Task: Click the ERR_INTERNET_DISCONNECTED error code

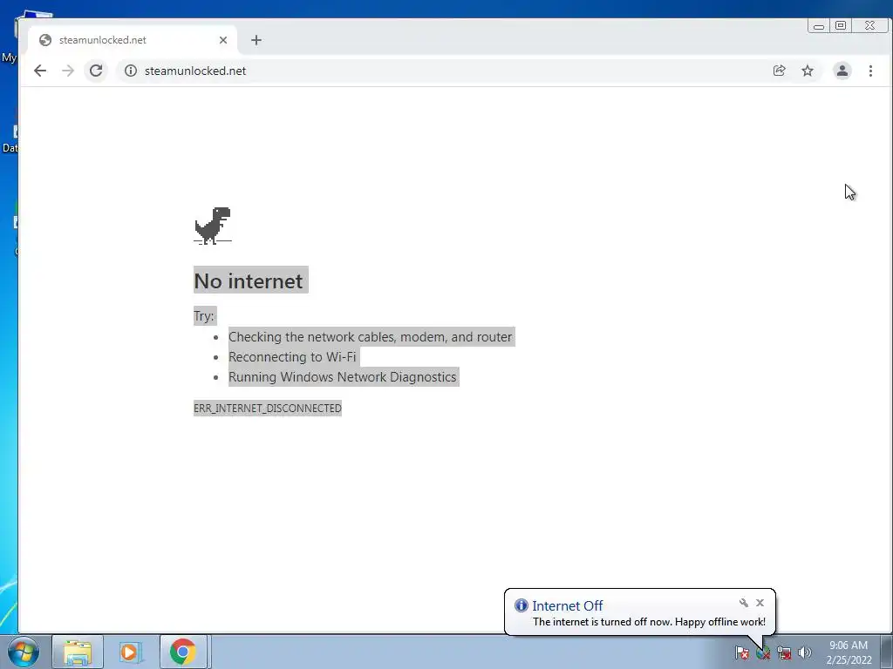Action: point(268,408)
